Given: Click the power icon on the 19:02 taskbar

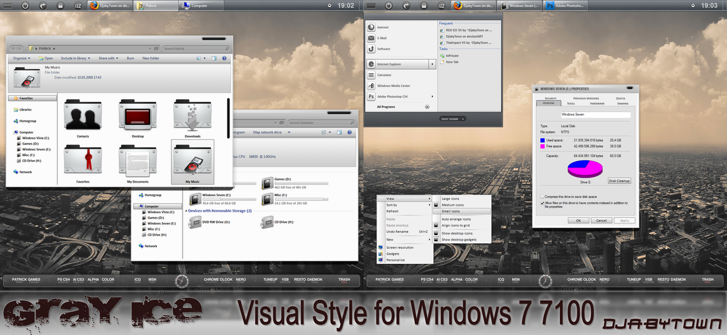Looking at the screenshot, I should pos(25,5).
